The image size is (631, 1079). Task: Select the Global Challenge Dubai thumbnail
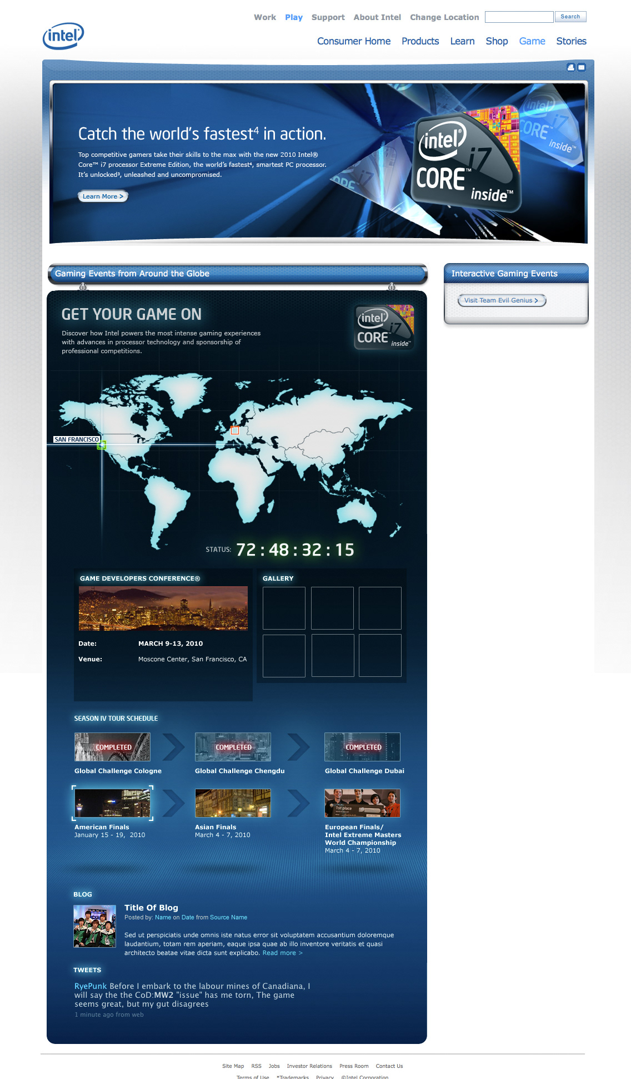click(x=362, y=747)
